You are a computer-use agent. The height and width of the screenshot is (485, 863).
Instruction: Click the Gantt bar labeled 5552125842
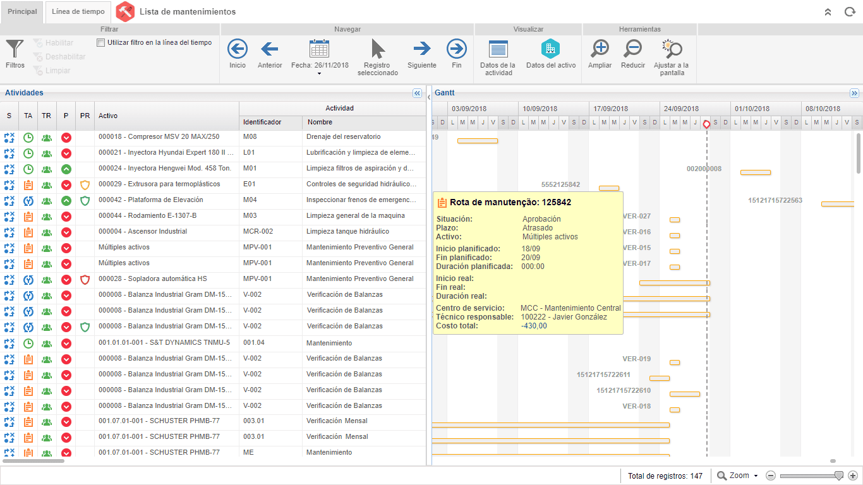click(x=608, y=188)
